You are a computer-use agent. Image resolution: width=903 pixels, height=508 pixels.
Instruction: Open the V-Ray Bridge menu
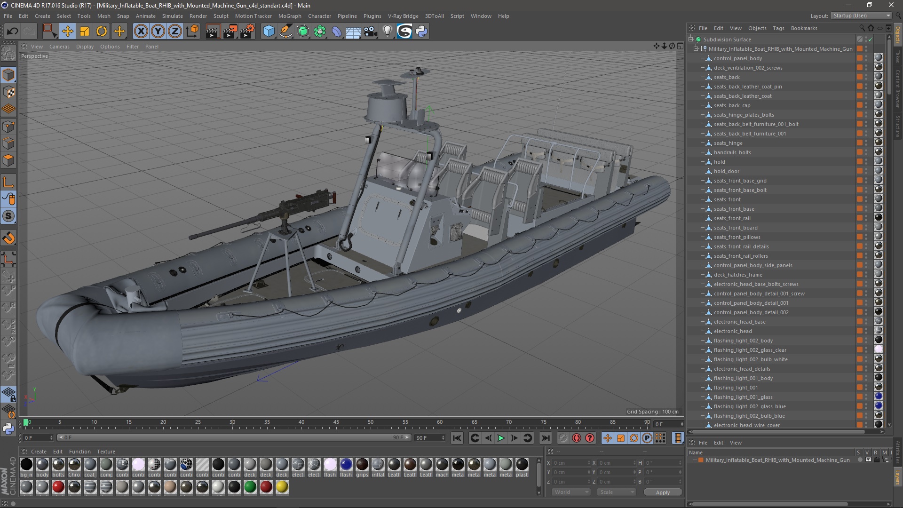coord(403,16)
